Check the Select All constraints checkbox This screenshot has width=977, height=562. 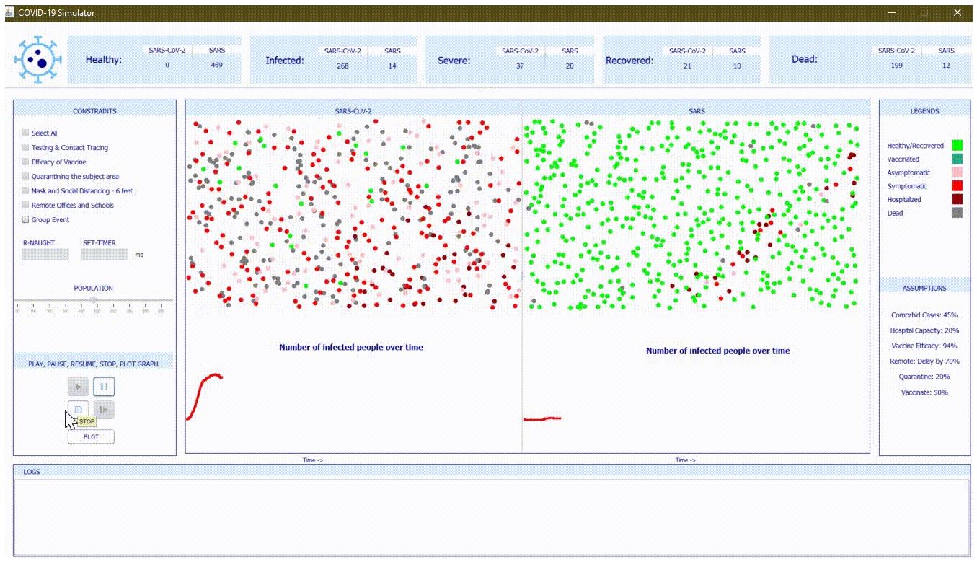[x=26, y=133]
